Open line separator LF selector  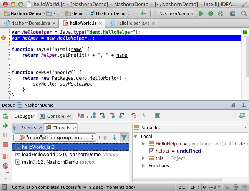point(195,187)
